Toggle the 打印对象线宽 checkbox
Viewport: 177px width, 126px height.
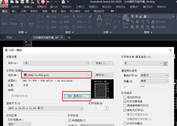click(125, 101)
